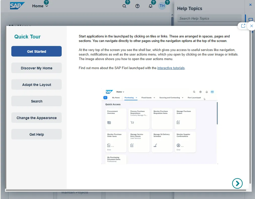Click the Help Topics heading
The height and width of the screenshot is (199, 255).
pos(190,9)
